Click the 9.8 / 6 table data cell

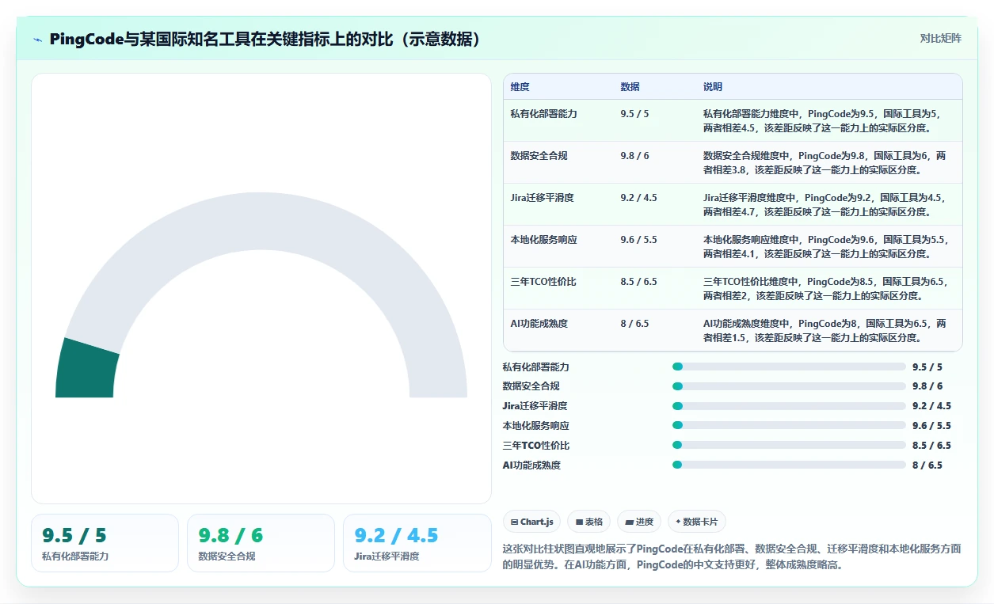click(x=635, y=156)
